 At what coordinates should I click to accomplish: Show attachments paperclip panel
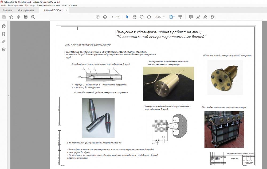click(x=4, y=42)
